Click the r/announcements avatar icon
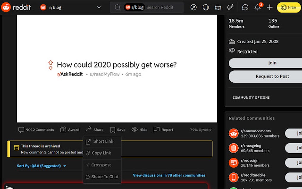This screenshot has width=302, height=189. coord(234,133)
